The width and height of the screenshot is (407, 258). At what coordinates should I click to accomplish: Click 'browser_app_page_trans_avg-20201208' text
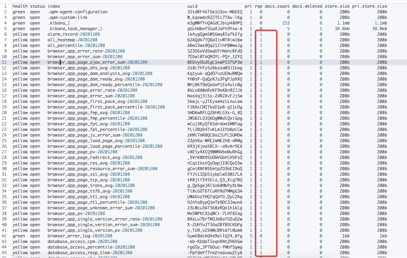click(x=91, y=186)
